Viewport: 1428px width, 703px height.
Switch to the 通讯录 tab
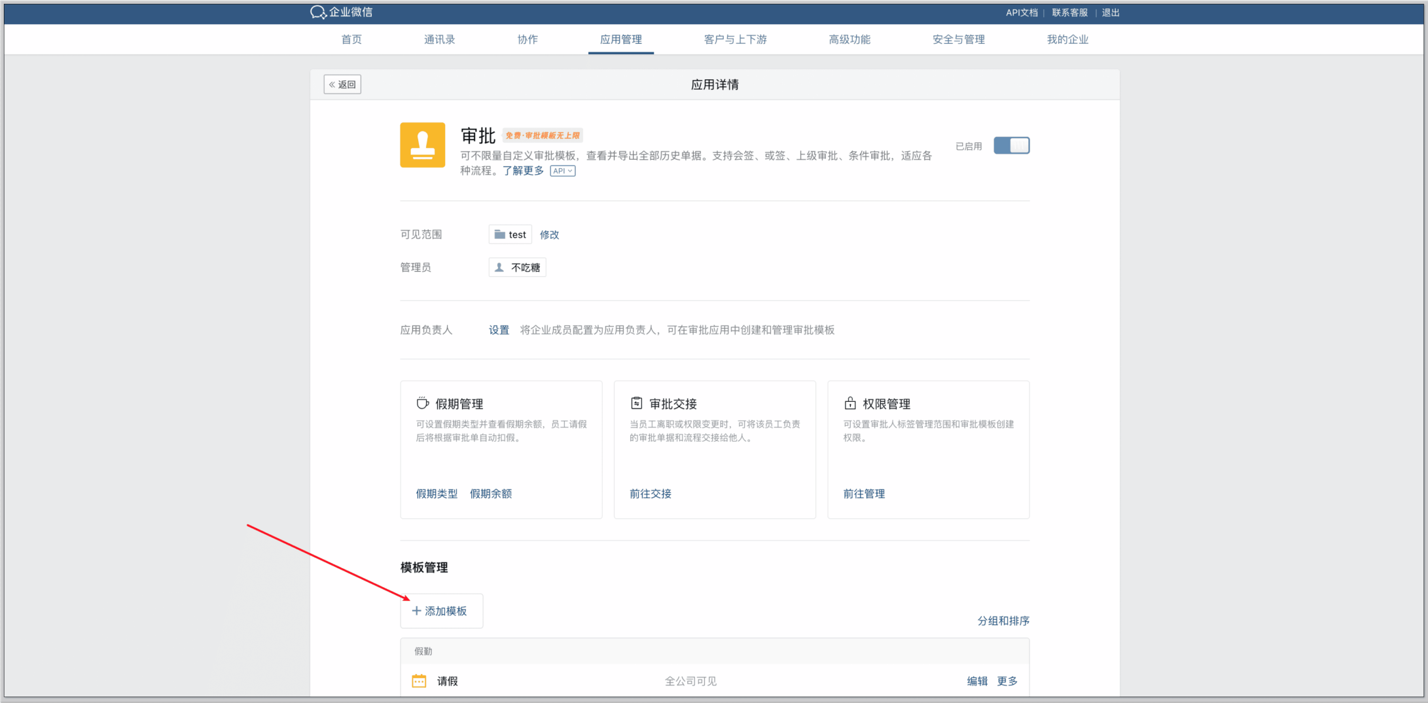click(439, 39)
